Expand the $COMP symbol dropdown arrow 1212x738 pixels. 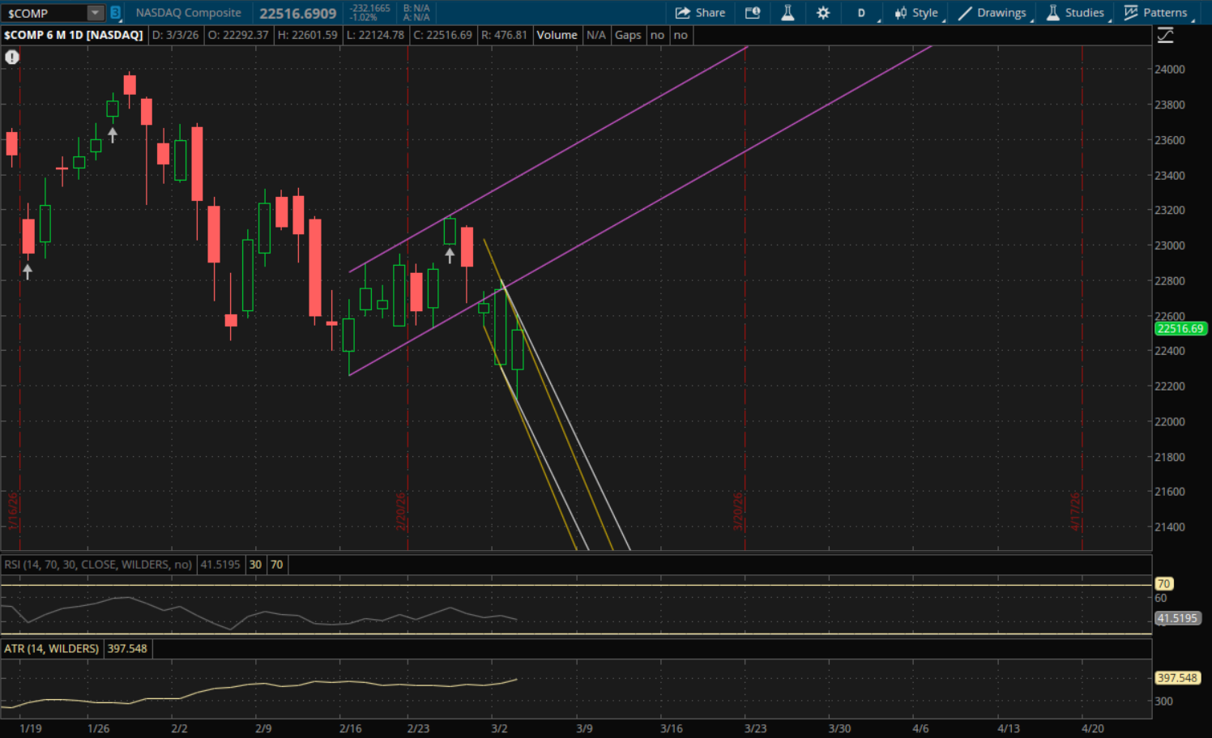point(96,13)
